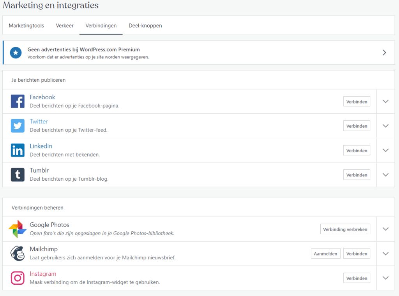
Task: Switch to the Marketingtools tab
Action: click(26, 25)
